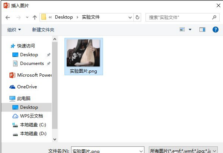The image size is (223, 153).
Task: Click the Back navigation arrow
Action: (x=8, y=18)
